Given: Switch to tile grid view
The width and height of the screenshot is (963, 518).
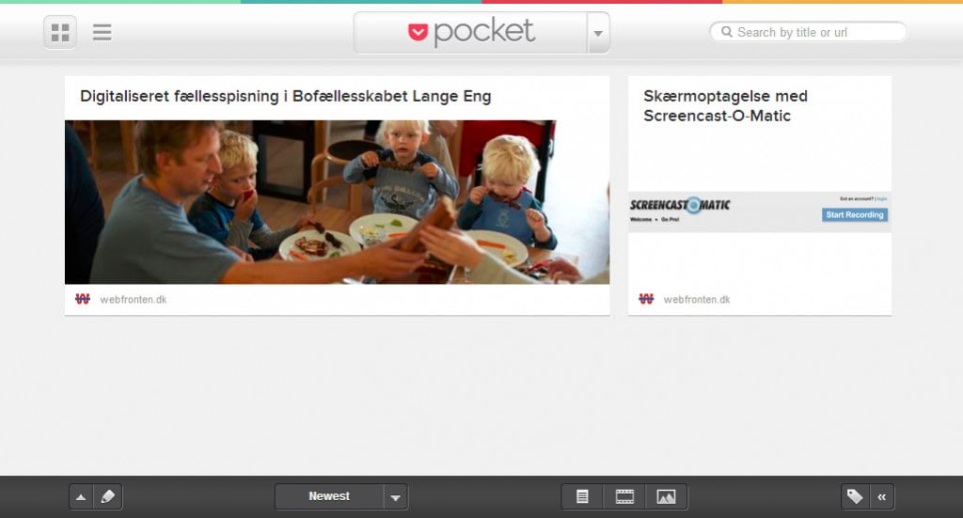Looking at the screenshot, I should pyautogui.click(x=60, y=33).
